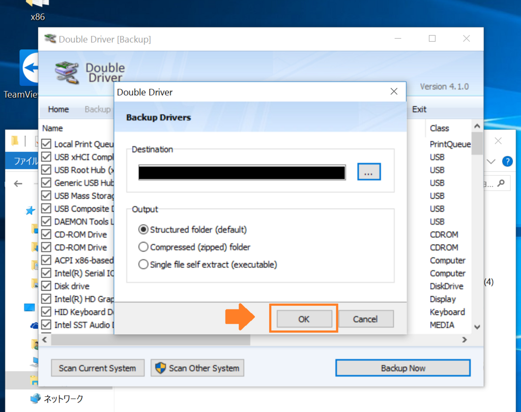Sort drivers by the Class column header
Screen dimensions: 521x412
[x=439, y=128]
